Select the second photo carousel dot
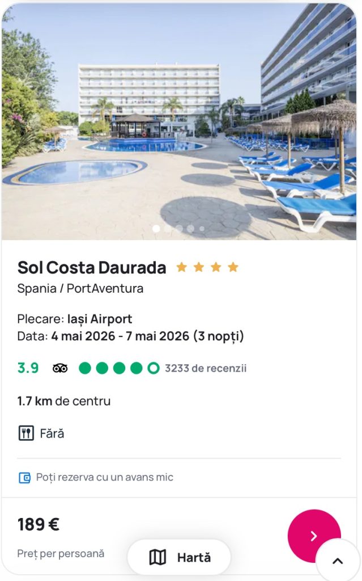This screenshot has height=581, width=362. click(x=168, y=229)
